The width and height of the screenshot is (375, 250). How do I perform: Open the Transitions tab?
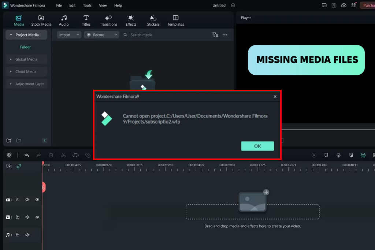(108, 20)
